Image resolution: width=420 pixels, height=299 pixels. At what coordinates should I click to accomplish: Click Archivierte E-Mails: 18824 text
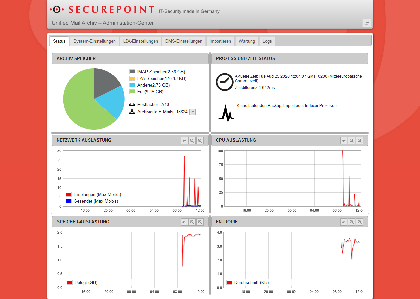pos(162,112)
